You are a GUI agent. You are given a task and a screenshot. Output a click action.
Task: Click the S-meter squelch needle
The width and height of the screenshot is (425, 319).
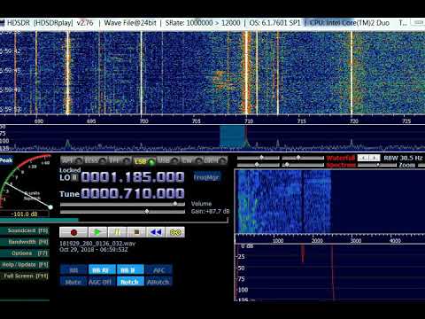point(29,195)
